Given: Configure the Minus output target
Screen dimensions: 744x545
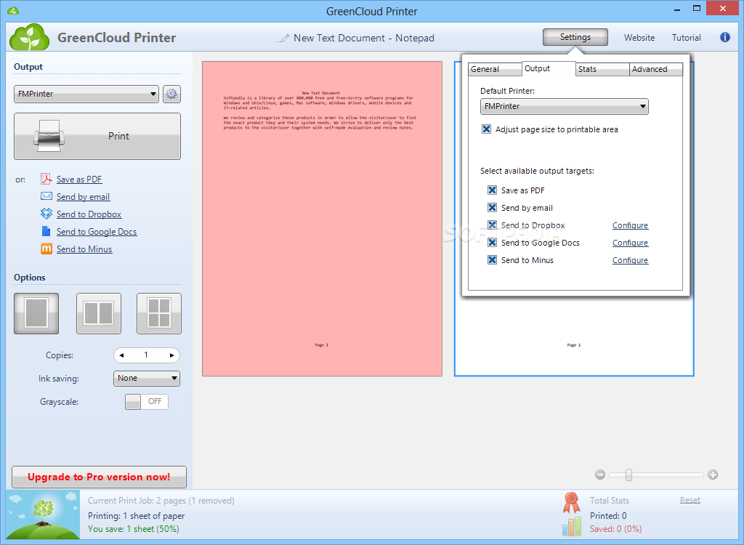Looking at the screenshot, I should [x=630, y=259].
